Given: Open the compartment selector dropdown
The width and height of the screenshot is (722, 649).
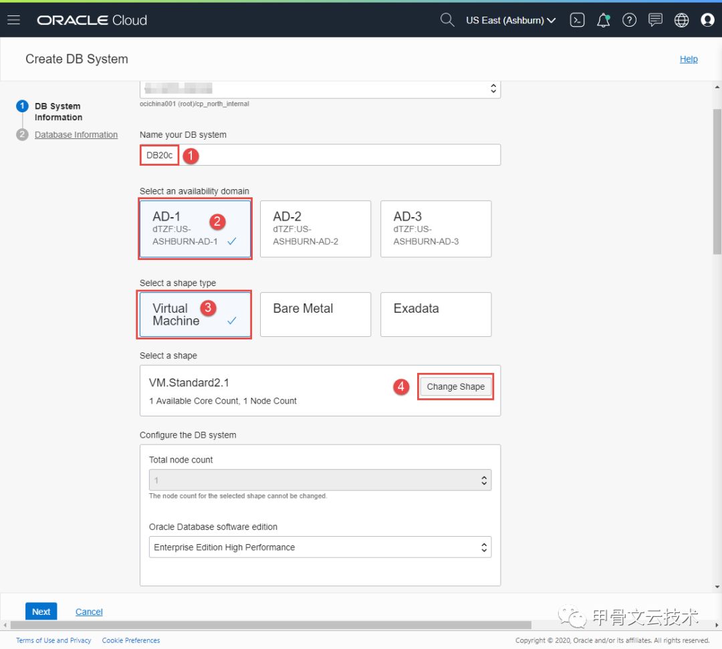Looking at the screenshot, I should [x=320, y=89].
